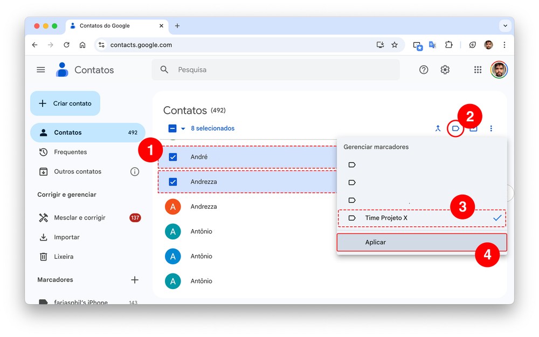Open the Help question mark icon
The image size is (539, 337).
[x=424, y=70]
